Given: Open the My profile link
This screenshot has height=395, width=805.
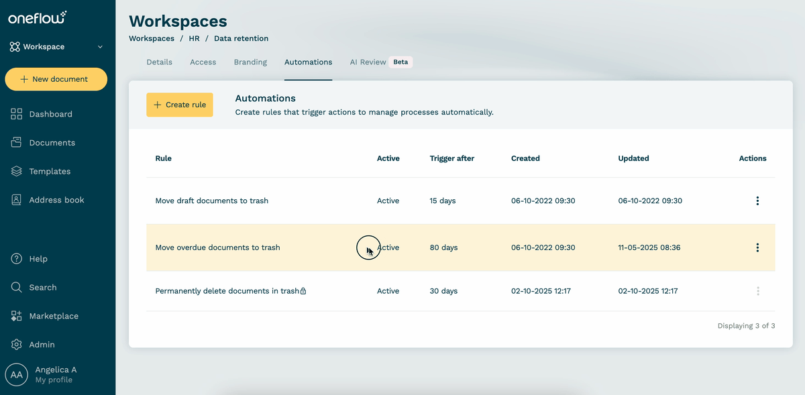Looking at the screenshot, I should point(54,380).
